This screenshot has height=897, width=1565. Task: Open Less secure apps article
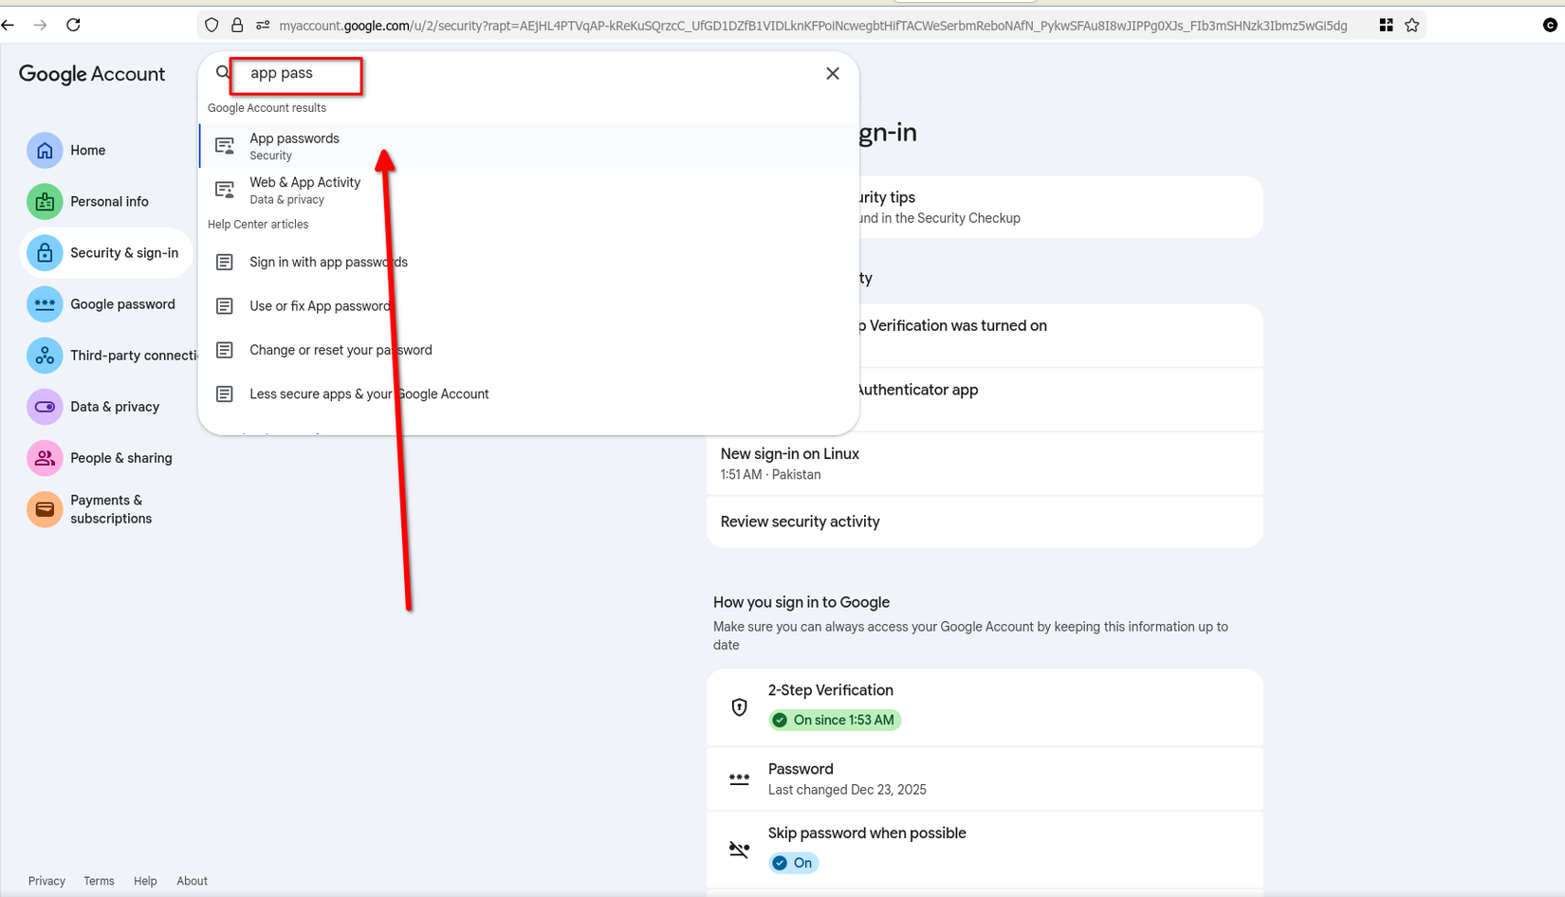[x=528, y=394]
